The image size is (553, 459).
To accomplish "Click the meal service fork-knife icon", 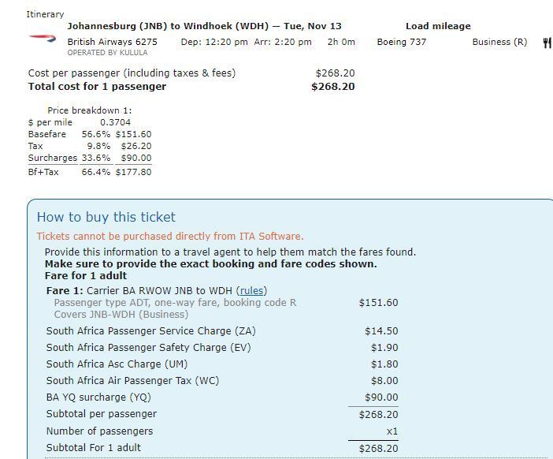I will 547,43.
